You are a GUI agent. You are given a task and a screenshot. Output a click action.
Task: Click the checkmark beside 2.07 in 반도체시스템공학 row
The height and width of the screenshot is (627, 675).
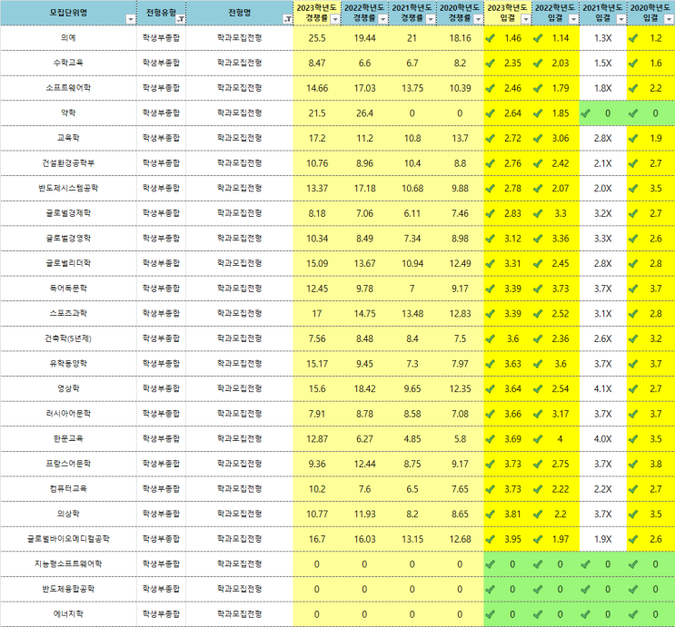538,190
